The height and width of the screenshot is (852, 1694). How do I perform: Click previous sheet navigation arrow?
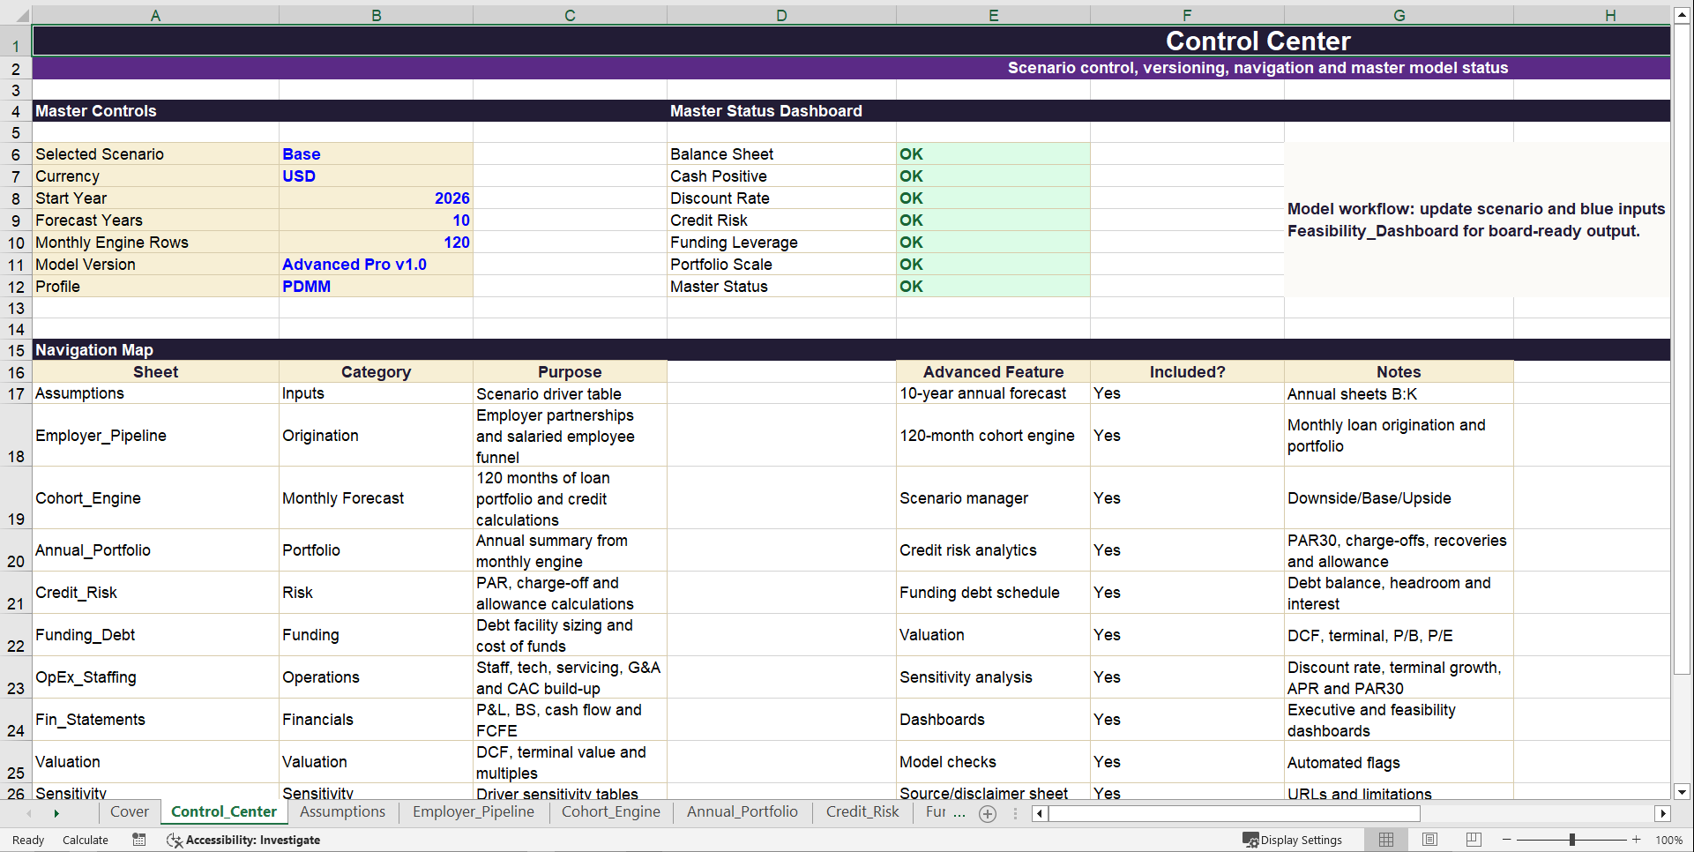coord(29,813)
